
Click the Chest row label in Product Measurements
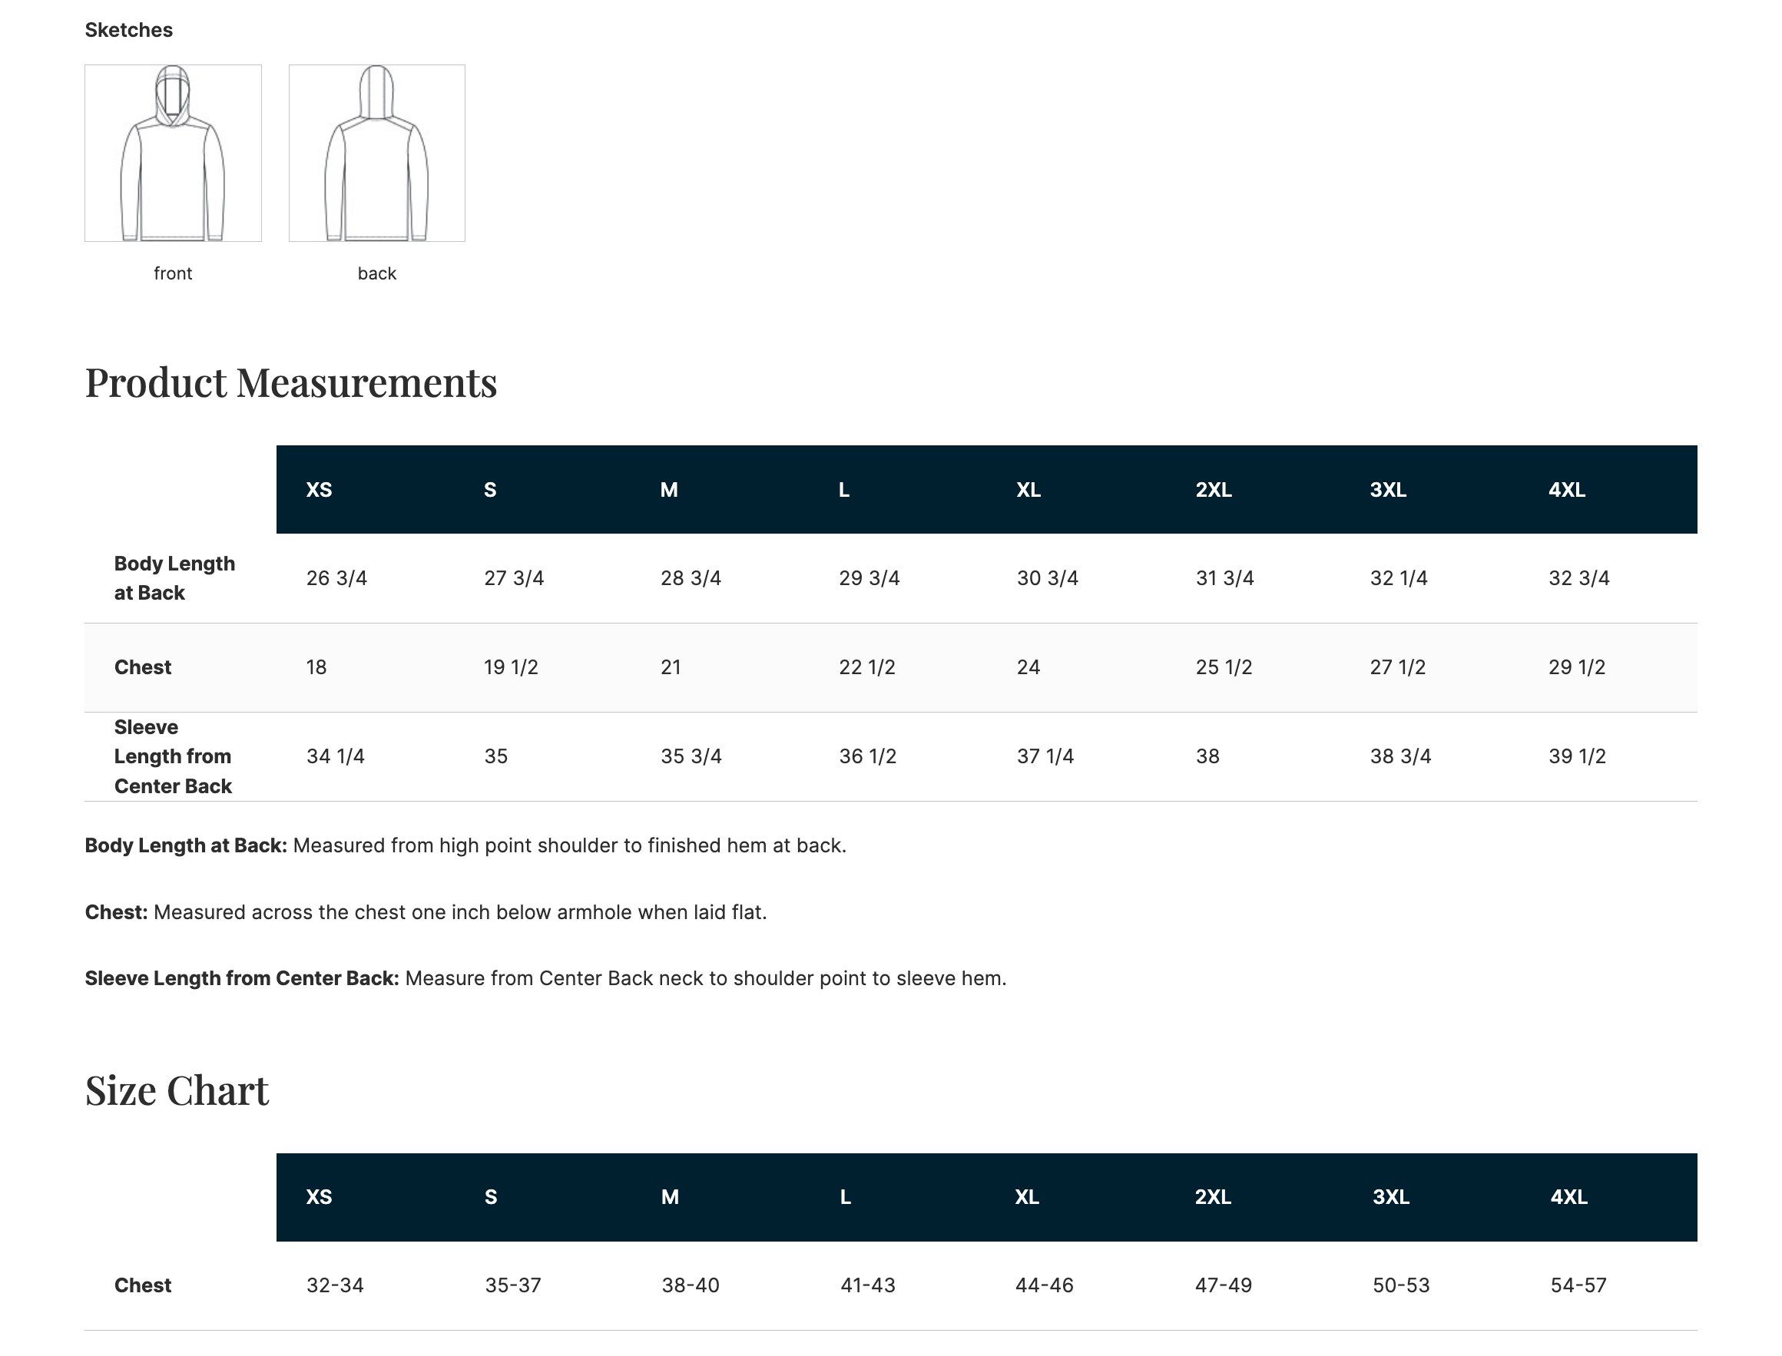click(x=143, y=667)
